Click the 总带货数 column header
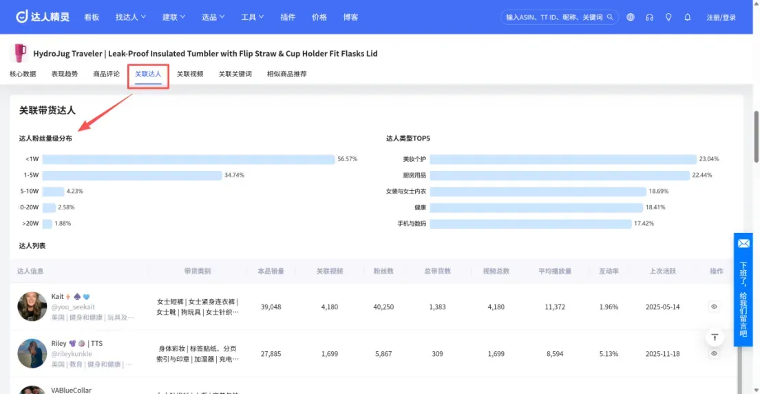The width and height of the screenshot is (760, 394). click(x=438, y=271)
